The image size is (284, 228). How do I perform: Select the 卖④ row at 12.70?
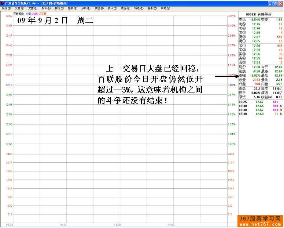(261, 28)
